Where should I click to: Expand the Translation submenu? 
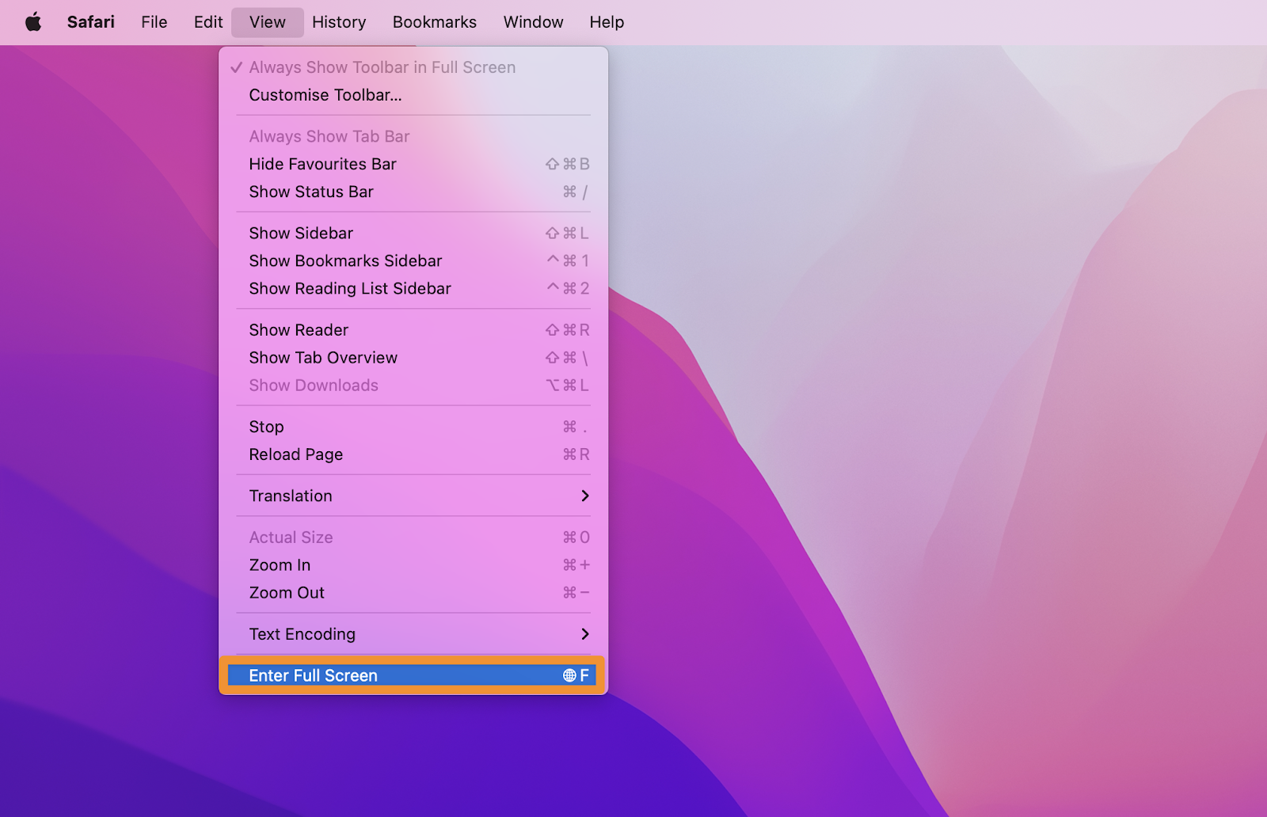291,496
